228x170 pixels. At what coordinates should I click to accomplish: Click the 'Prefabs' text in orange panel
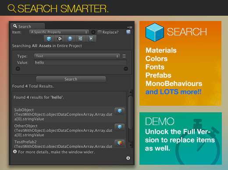[158, 75]
